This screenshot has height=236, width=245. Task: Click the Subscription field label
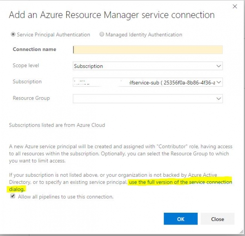coord(27,82)
